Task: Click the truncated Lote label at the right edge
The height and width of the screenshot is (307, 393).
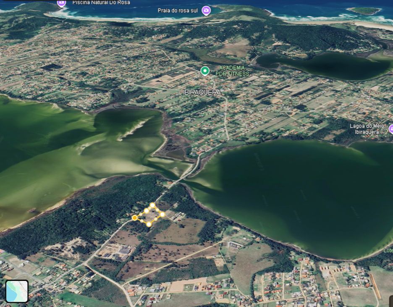Action: [389, 250]
